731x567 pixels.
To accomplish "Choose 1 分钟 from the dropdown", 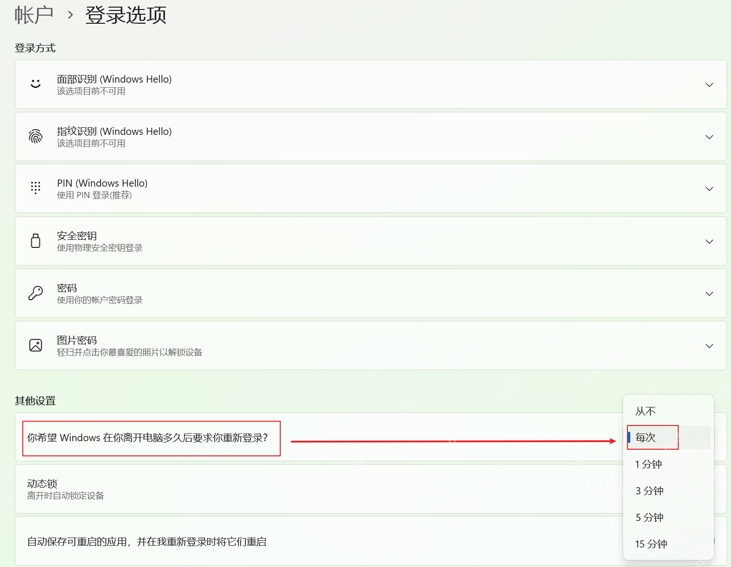I will pyautogui.click(x=668, y=464).
